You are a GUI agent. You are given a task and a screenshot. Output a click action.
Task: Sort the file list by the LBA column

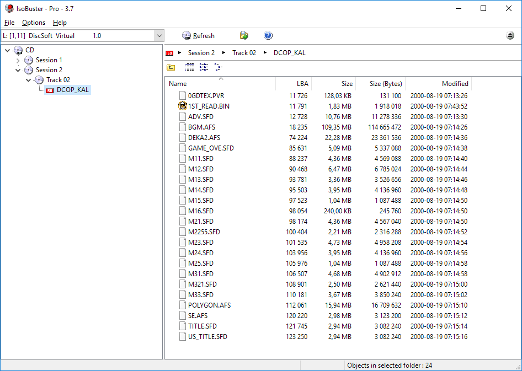[x=294, y=83]
